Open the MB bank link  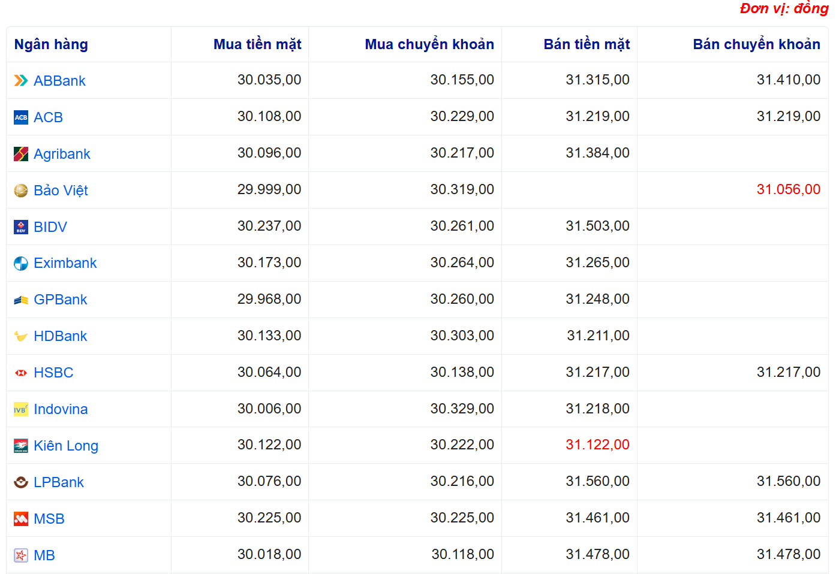click(44, 555)
